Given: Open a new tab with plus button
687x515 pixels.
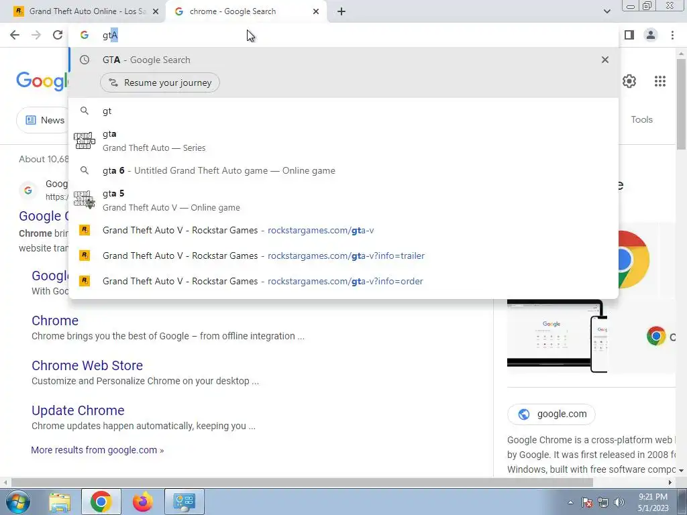Looking at the screenshot, I should coord(341,11).
